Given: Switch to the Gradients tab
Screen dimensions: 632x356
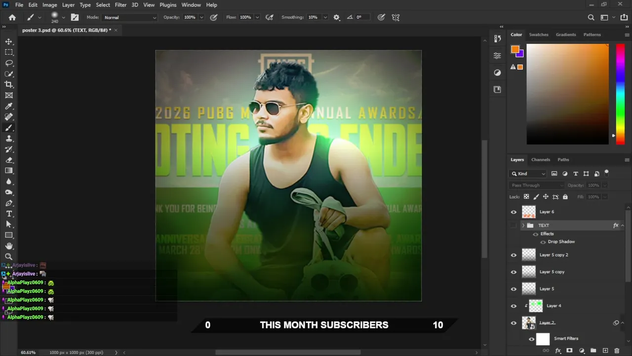Looking at the screenshot, I should [566, 35].
